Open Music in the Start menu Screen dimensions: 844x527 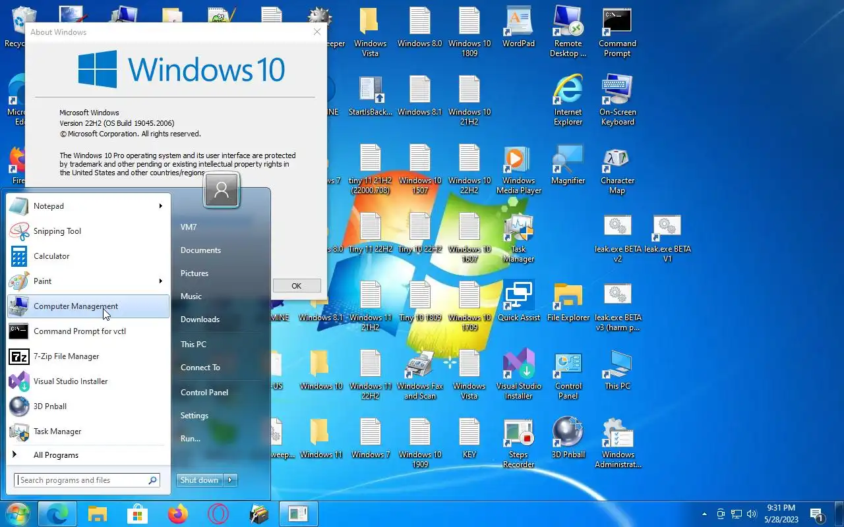pyautogui.click(x=191, y=296)
